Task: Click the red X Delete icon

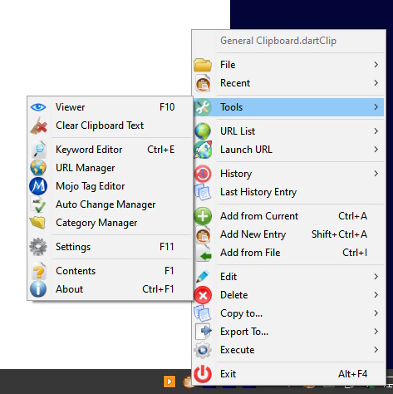Action: click(x=203, y=295)
